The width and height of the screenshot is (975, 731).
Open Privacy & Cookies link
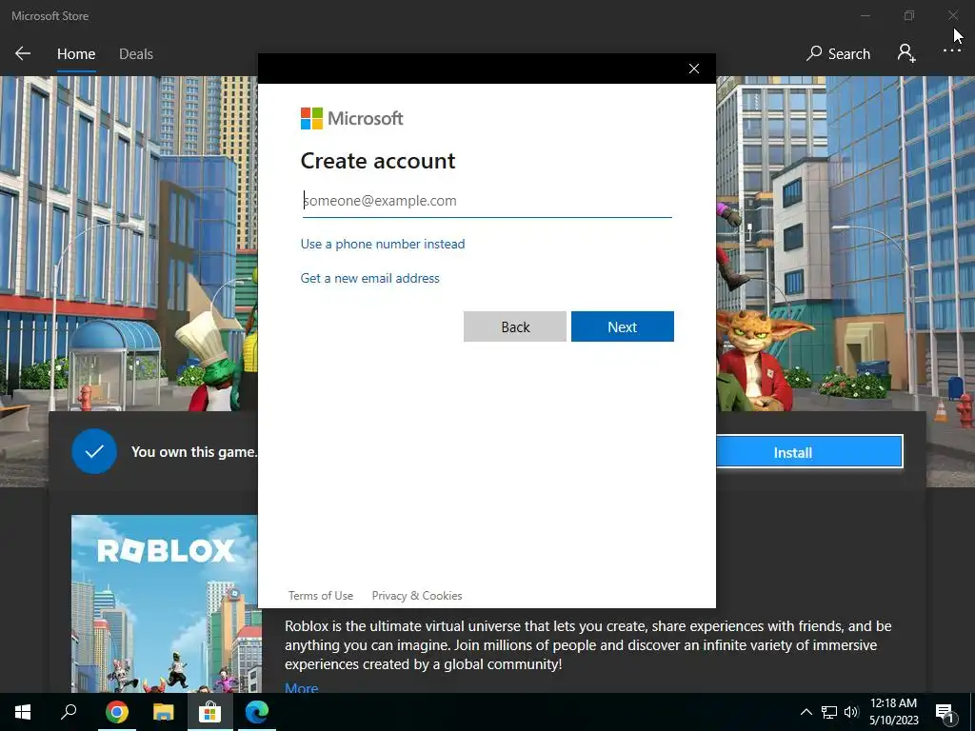click(417, 596)
